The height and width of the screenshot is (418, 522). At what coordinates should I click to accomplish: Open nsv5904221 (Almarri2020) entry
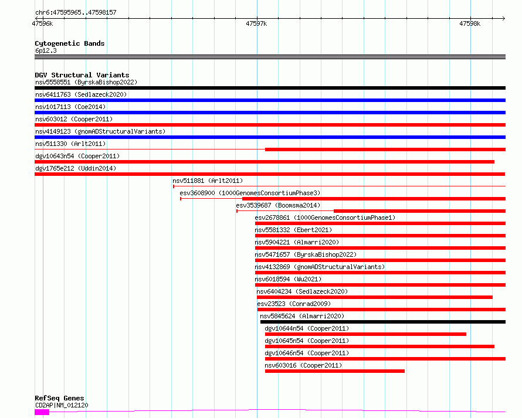pyautogui.click(x=297, y=242)
